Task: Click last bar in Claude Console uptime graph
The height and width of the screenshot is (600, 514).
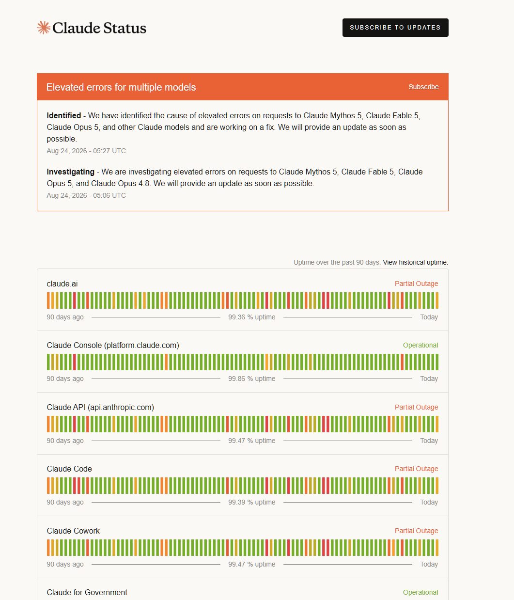Action: click(437, 362)
